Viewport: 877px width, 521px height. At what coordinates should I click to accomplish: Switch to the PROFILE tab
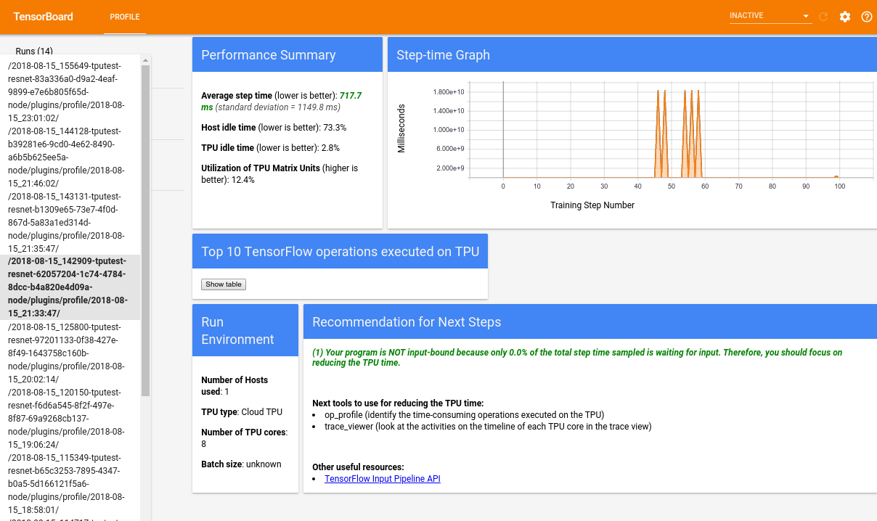point(125,17)
